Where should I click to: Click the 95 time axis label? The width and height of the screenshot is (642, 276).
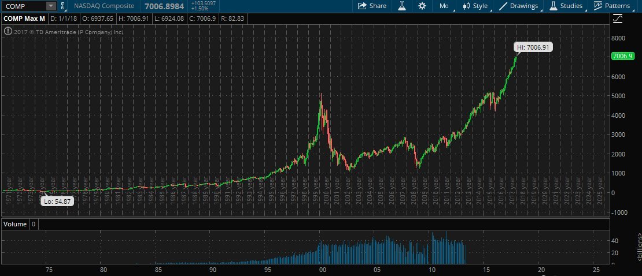267,270
